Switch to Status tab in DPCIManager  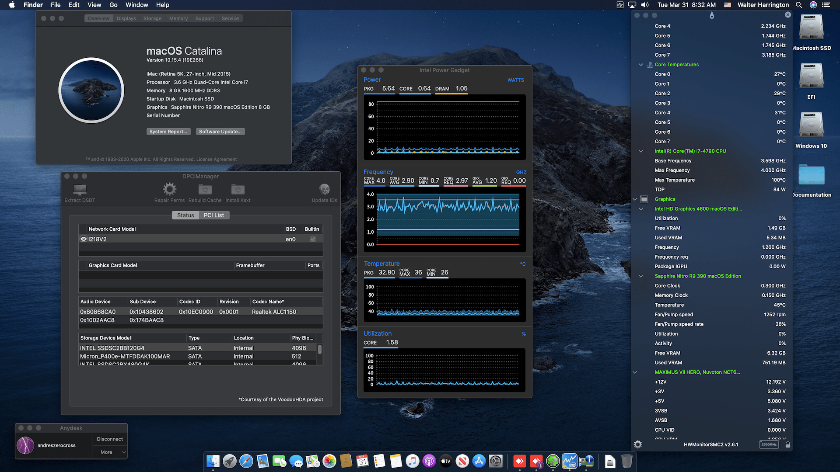point(185,215)
